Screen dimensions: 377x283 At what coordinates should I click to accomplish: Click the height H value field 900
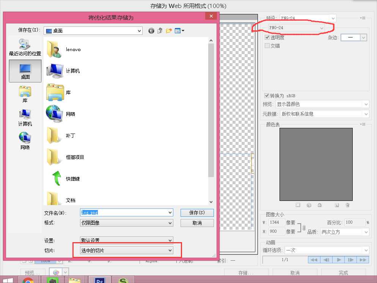coord(276,232)
